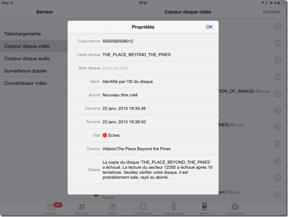This screenshot has height=217, width=288.
Task: Select disc label THE_PLACE_BEYOND_THE_PINES
Action: coord(137,55)
